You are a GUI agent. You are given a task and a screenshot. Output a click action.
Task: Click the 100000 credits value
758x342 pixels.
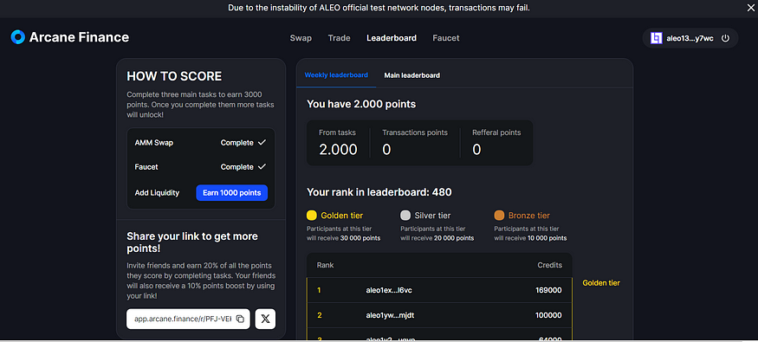pyautogui.click(x=548, y=315)
